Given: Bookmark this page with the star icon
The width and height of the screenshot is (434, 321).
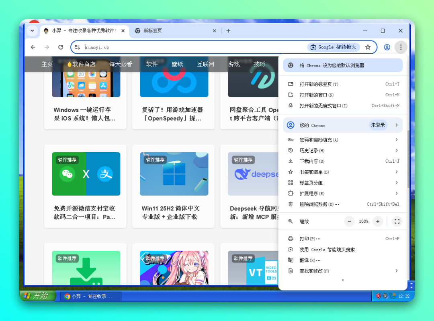Looking at the screenshot, I should click(x=368, y=47).
